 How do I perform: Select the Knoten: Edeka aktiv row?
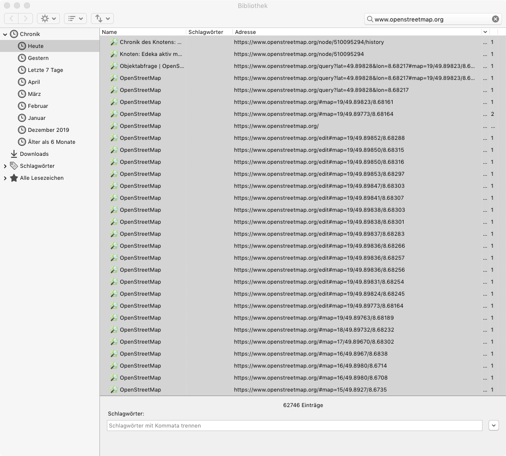click(x=303, y=54)
